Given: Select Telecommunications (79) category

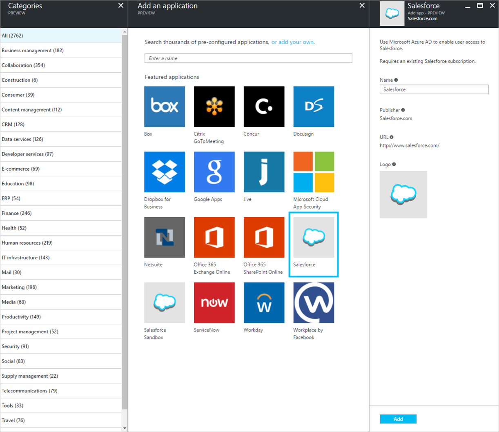Looking at the screenshot, I should point(61,391).
